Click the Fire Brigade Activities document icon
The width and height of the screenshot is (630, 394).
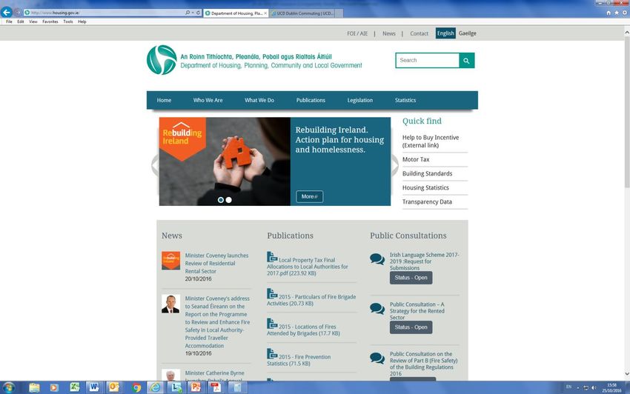point(272,293)
